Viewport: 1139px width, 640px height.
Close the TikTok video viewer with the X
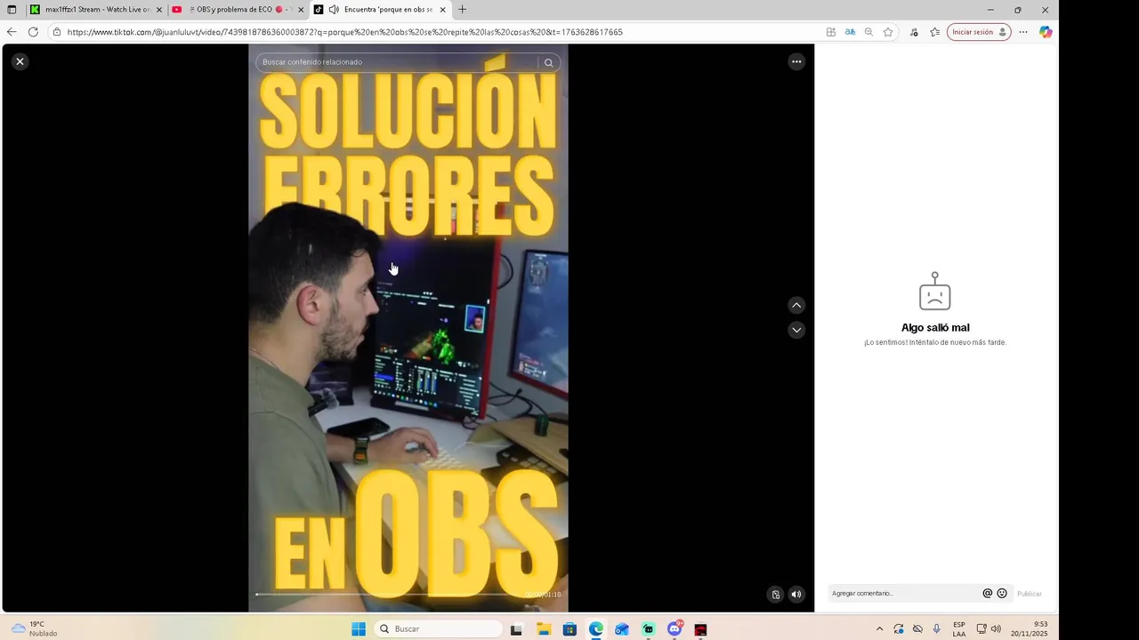pyautogui.click(x=20, y=61)
